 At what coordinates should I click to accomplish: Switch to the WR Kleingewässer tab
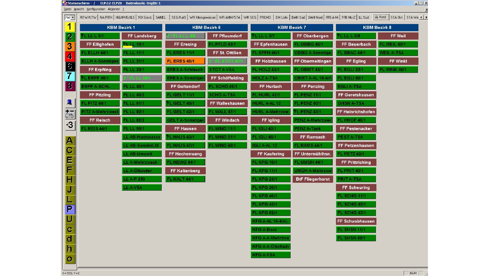(x=202, y=17)
